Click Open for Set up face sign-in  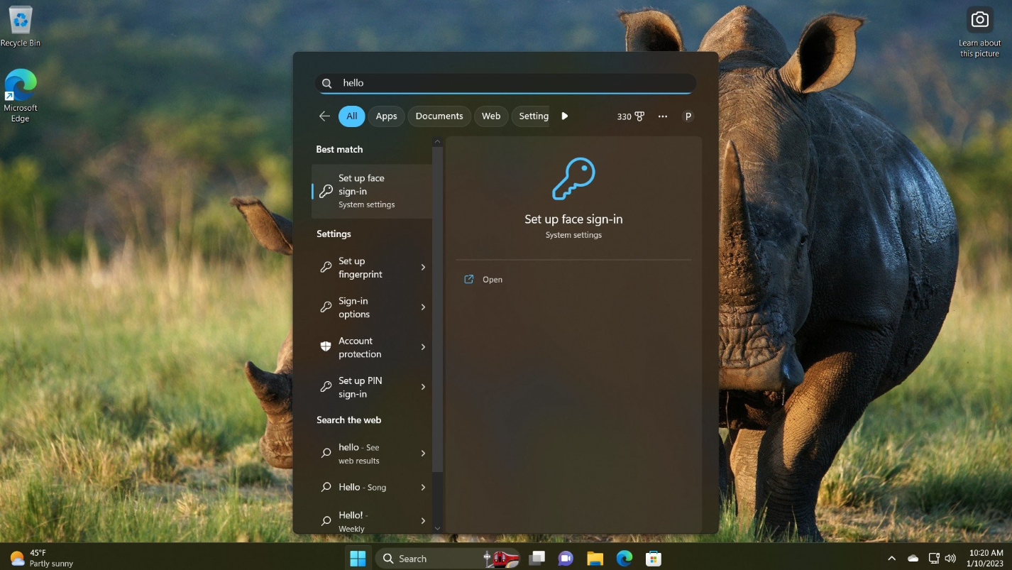point(492,280)
